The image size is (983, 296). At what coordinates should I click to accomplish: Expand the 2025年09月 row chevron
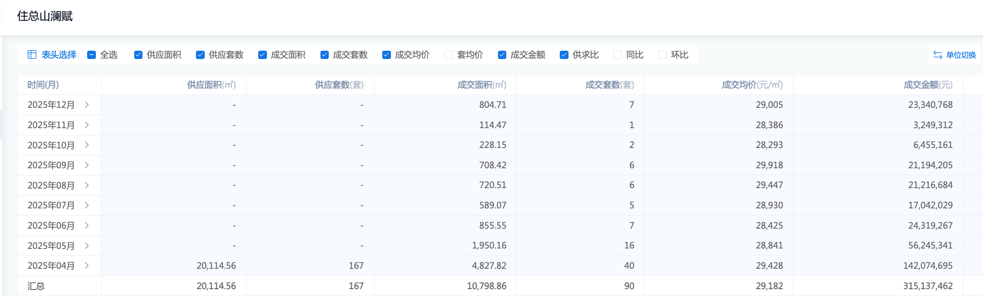(87, 165)
